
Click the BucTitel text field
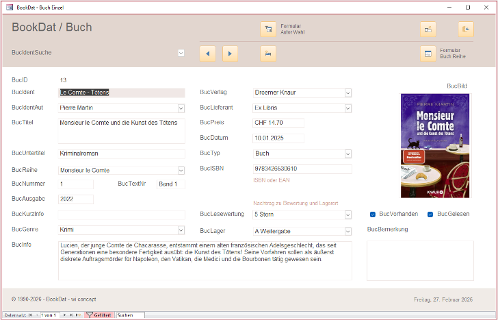(x=121, y=130)
